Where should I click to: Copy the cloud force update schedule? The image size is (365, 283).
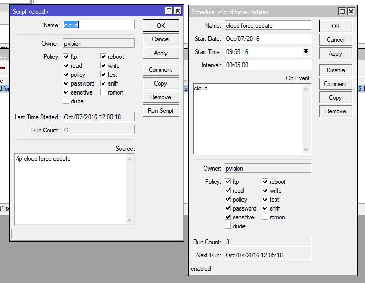tap(336, 98)
